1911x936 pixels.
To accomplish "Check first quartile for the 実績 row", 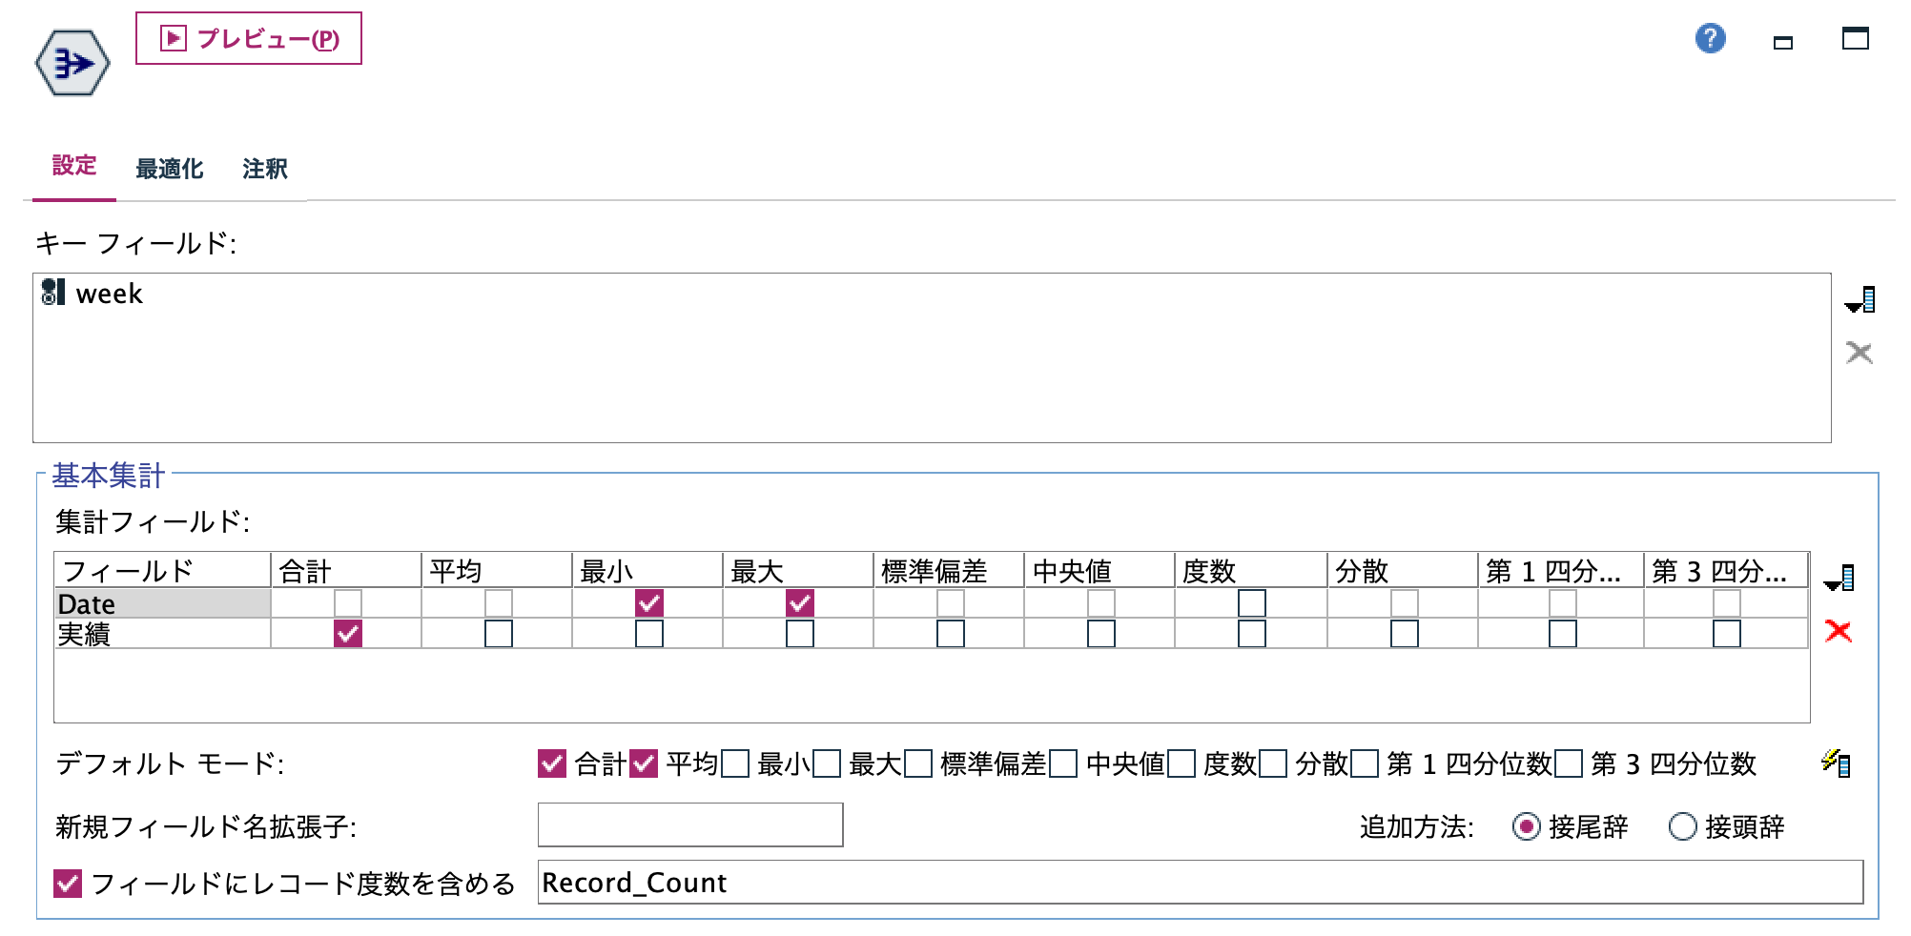I will (1563, 634).
